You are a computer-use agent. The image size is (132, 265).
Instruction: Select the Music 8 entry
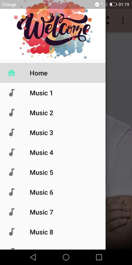pyautogui.click(x=53, y=232)
